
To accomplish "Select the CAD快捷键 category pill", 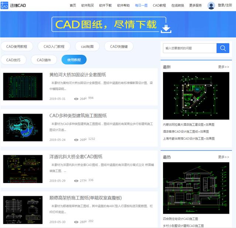I will [x=119, y=46].
